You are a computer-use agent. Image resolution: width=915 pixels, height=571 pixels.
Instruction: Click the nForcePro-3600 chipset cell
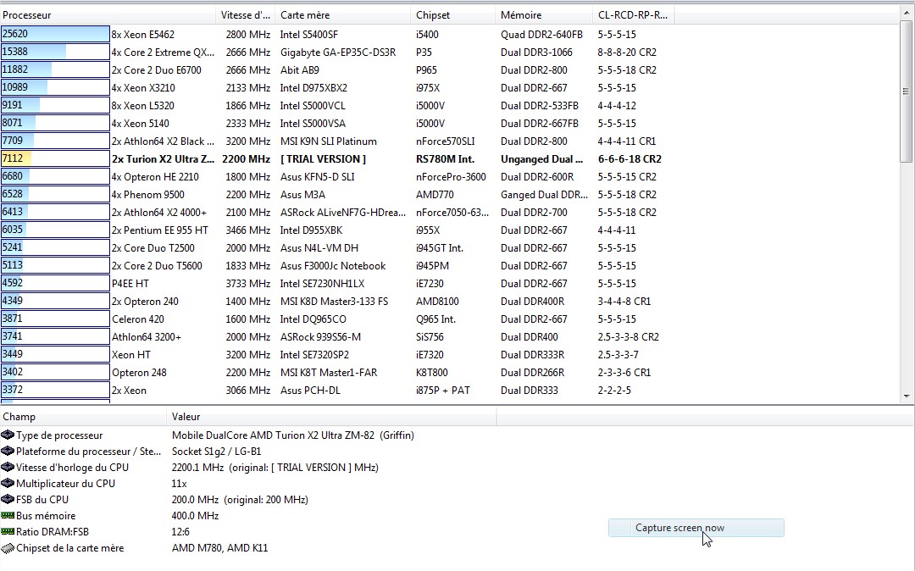(x=451, y=177)
